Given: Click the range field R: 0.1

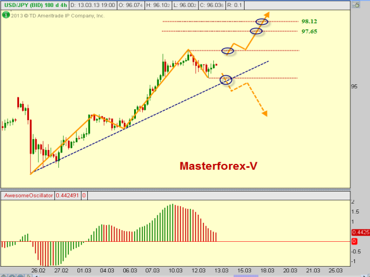Looking at the screenshot, I should tap(235, 5).
